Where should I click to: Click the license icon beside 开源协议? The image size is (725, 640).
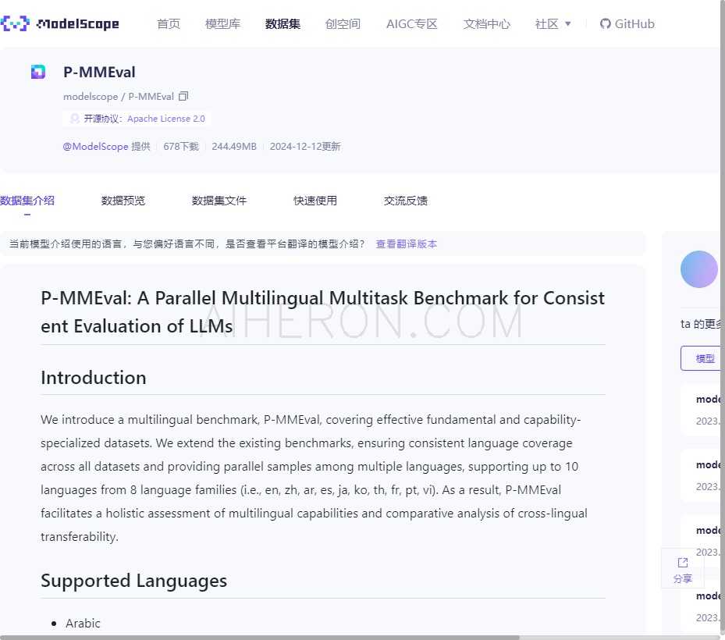(x=74, y=119)
